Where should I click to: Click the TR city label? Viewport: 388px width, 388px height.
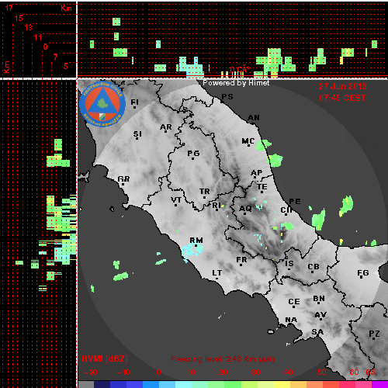[205, 192]
